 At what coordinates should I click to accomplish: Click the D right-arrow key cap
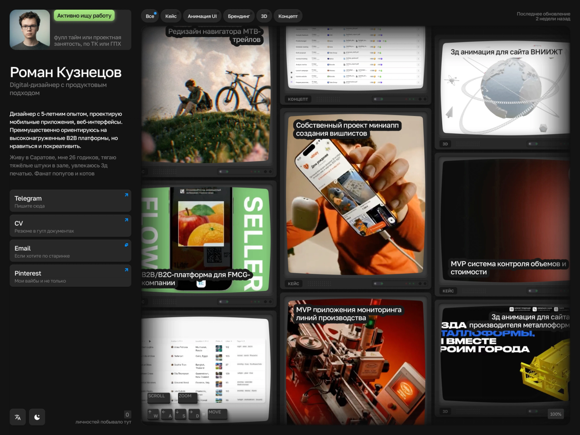194,414
